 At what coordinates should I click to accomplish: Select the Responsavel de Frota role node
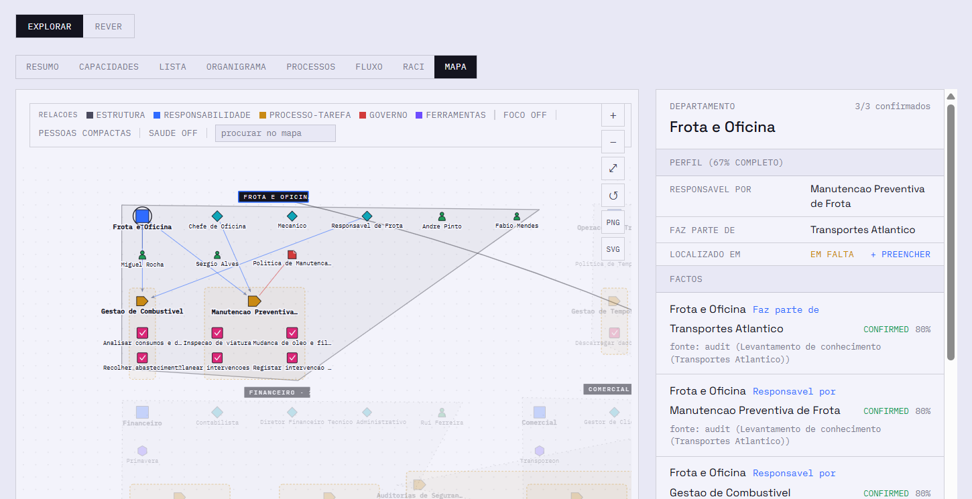click(x=367, y=216)
